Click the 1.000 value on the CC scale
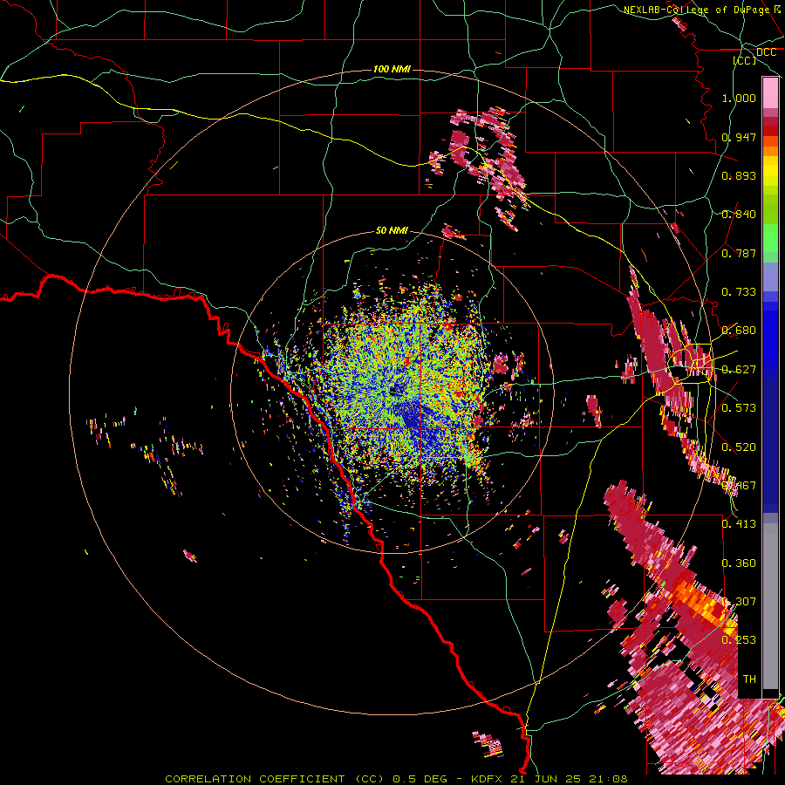The width and height of the screenshot is (785, 785). 739,98
